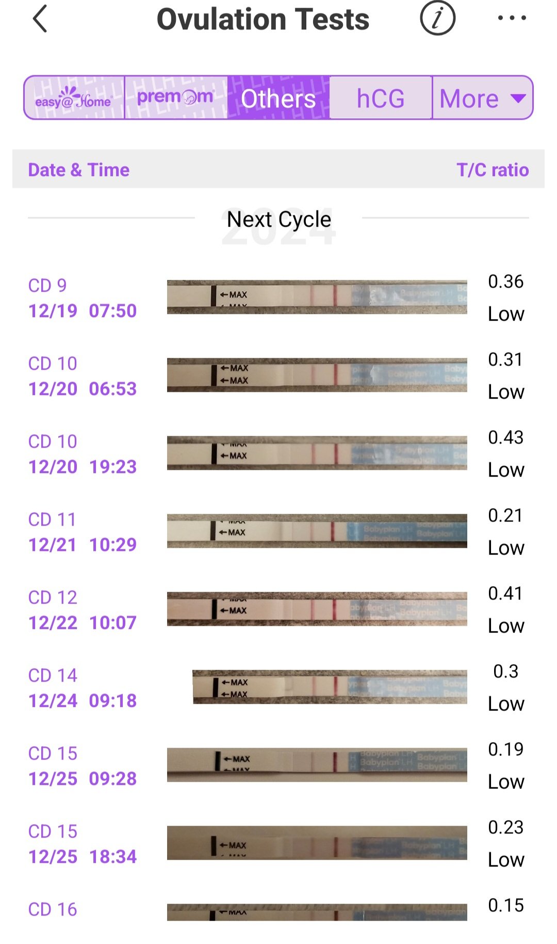Open test strip photo for 12/19 07:50
The width and height of the screenshot is (557, 944).
click(x=317, y=297)
